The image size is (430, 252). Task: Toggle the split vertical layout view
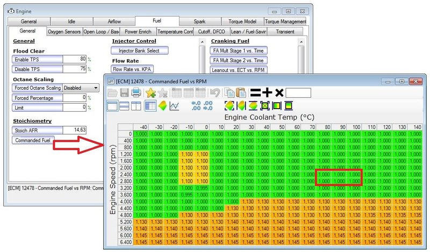137,106
